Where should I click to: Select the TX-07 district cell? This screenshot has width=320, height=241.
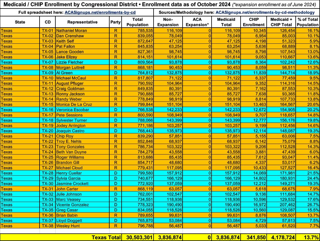[x=47, y=62]
